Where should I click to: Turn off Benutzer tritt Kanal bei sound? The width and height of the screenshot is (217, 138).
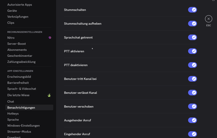tap(192, 79)
